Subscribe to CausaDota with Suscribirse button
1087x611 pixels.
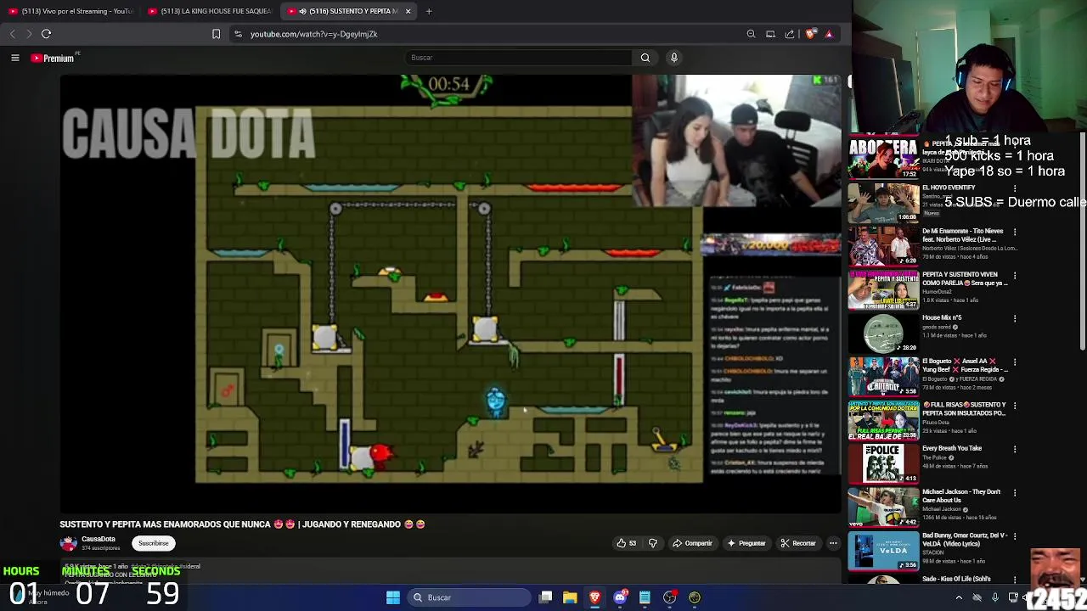[154, 543]
